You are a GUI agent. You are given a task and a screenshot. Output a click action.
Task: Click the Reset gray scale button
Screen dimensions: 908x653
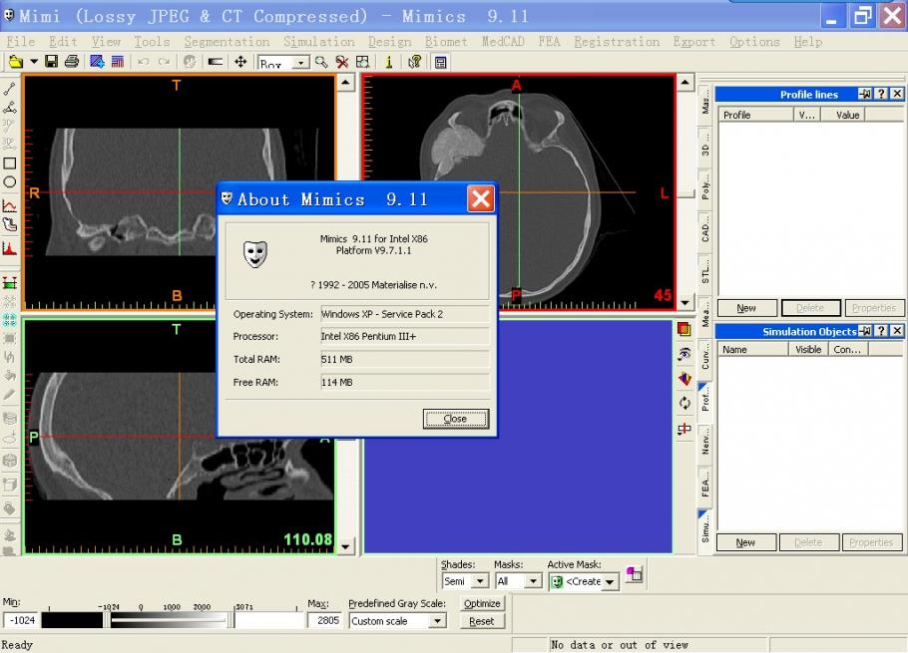pyautogui.click(x=482, y=621)
